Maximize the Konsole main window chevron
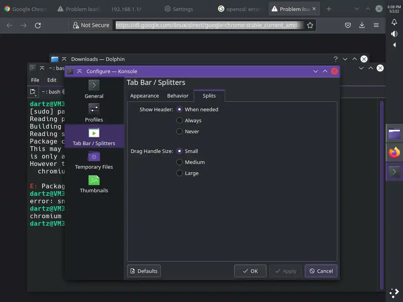The image size is (403, 302). click(371, 68)
